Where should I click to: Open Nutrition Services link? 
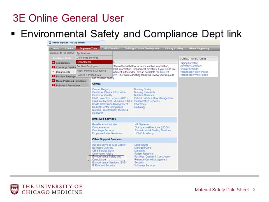point(144,95)
